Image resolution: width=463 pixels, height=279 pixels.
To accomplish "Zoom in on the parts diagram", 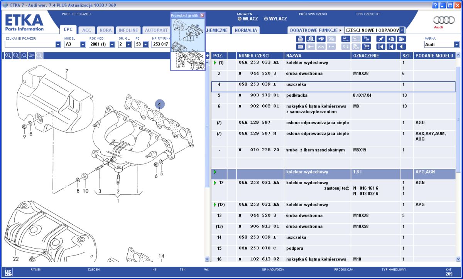I will coord(8,55).
